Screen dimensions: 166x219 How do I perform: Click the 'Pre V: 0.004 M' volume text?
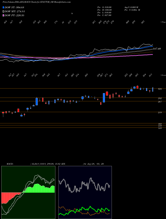[x=132, y=10]
